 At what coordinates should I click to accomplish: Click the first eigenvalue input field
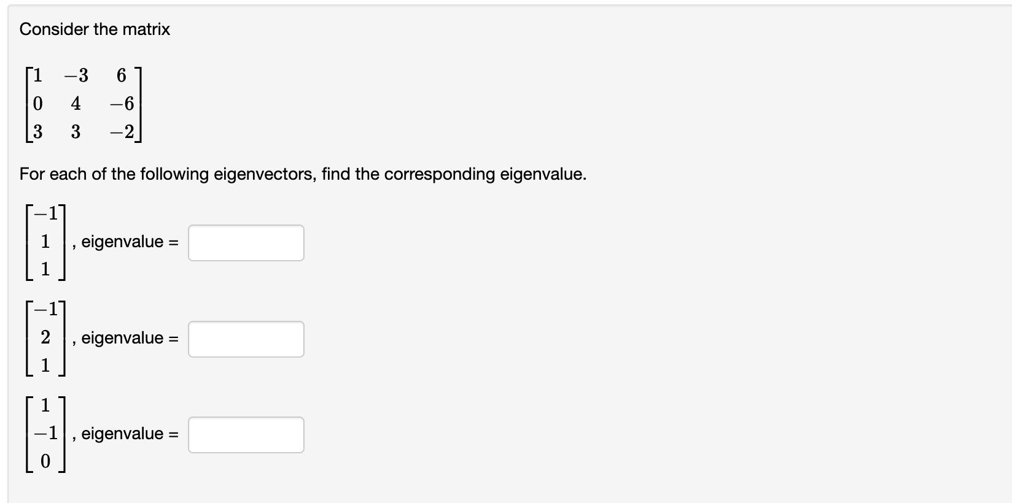coord(246,243)
